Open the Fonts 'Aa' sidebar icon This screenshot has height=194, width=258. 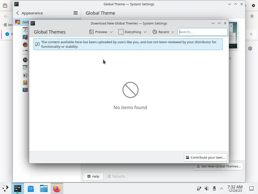click(25, 60)
